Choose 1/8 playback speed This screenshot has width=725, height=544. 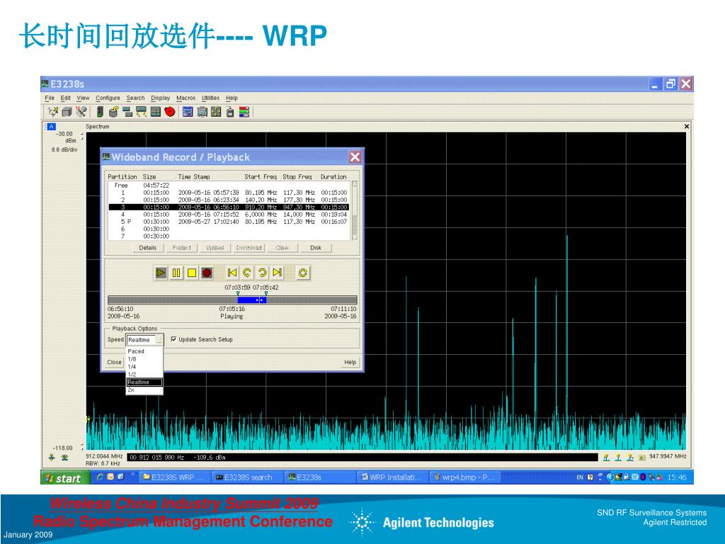pyautogui.click(x=144, y=359)
